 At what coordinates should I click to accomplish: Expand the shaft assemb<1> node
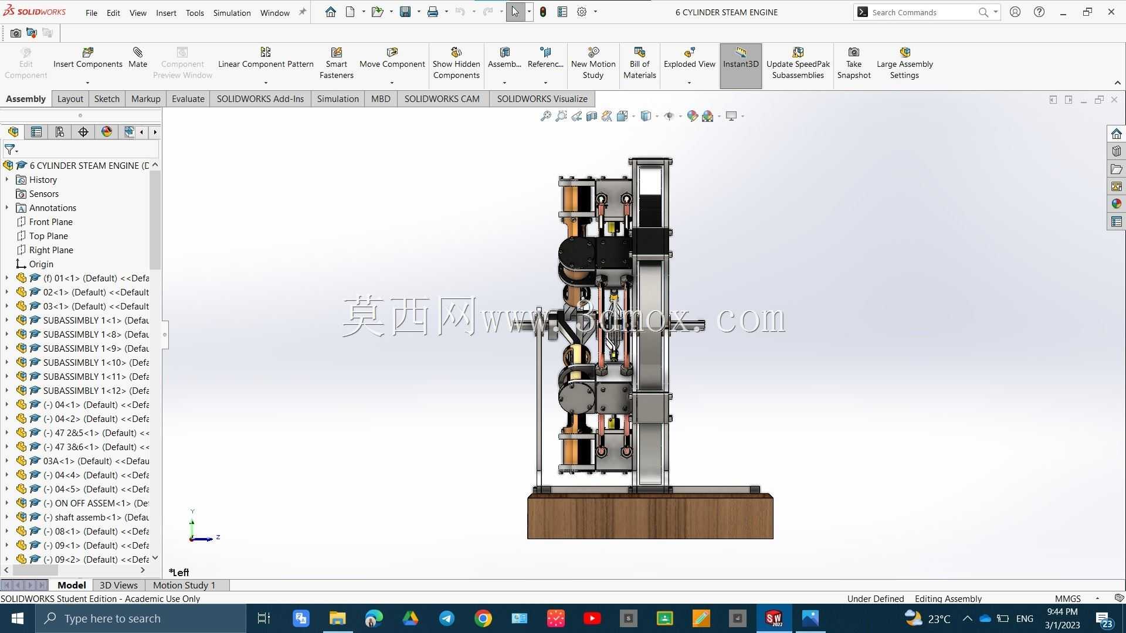(7, 518)
